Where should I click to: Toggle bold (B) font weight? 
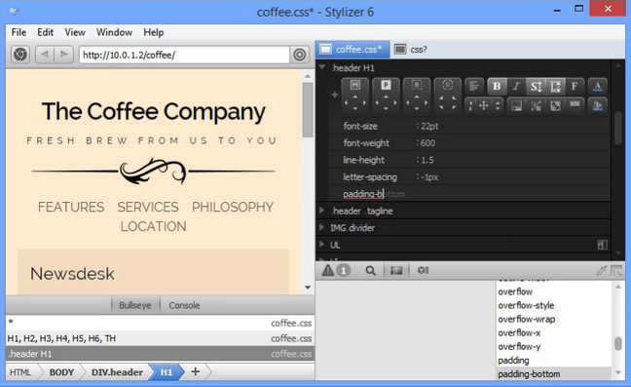497,86
